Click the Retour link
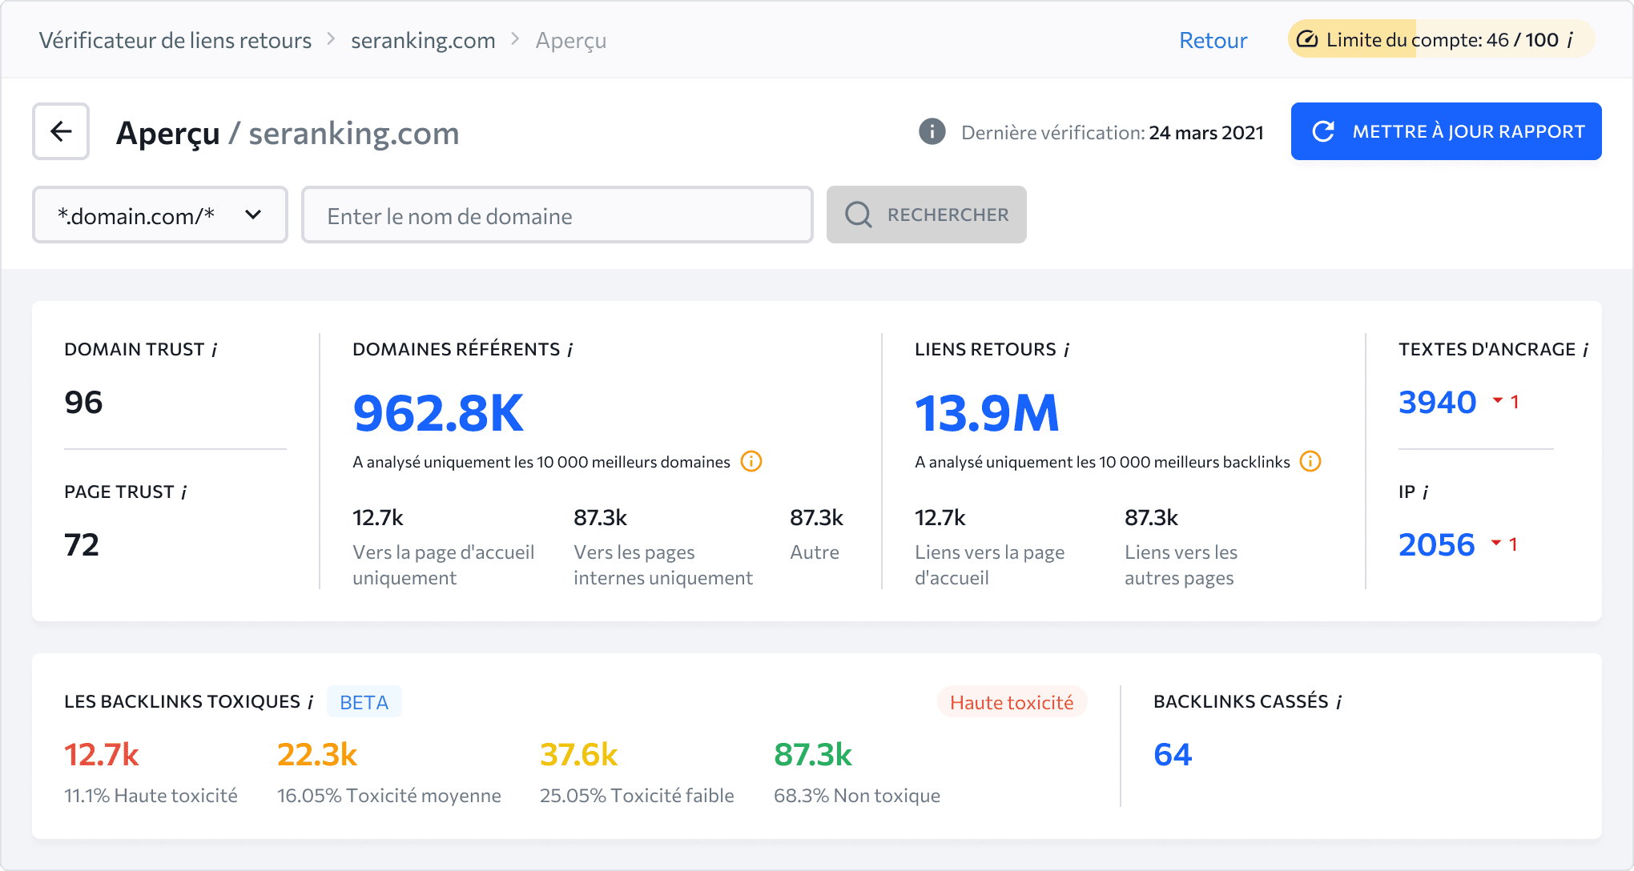Viewport: 1634px width, 871px height. (x=1213, y=40)
